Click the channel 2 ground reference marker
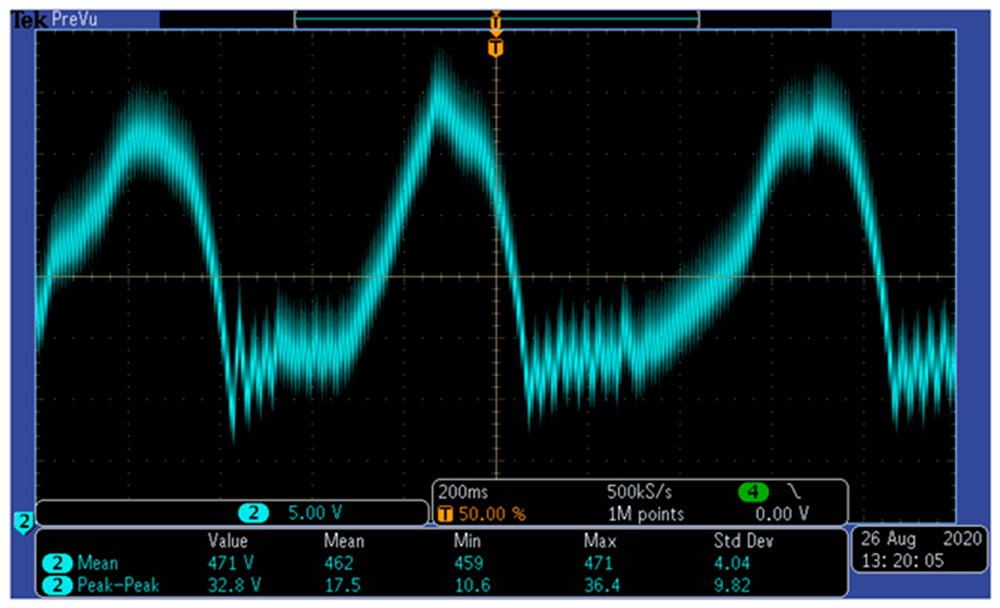 pyautogui.click(x=24, y=521)
